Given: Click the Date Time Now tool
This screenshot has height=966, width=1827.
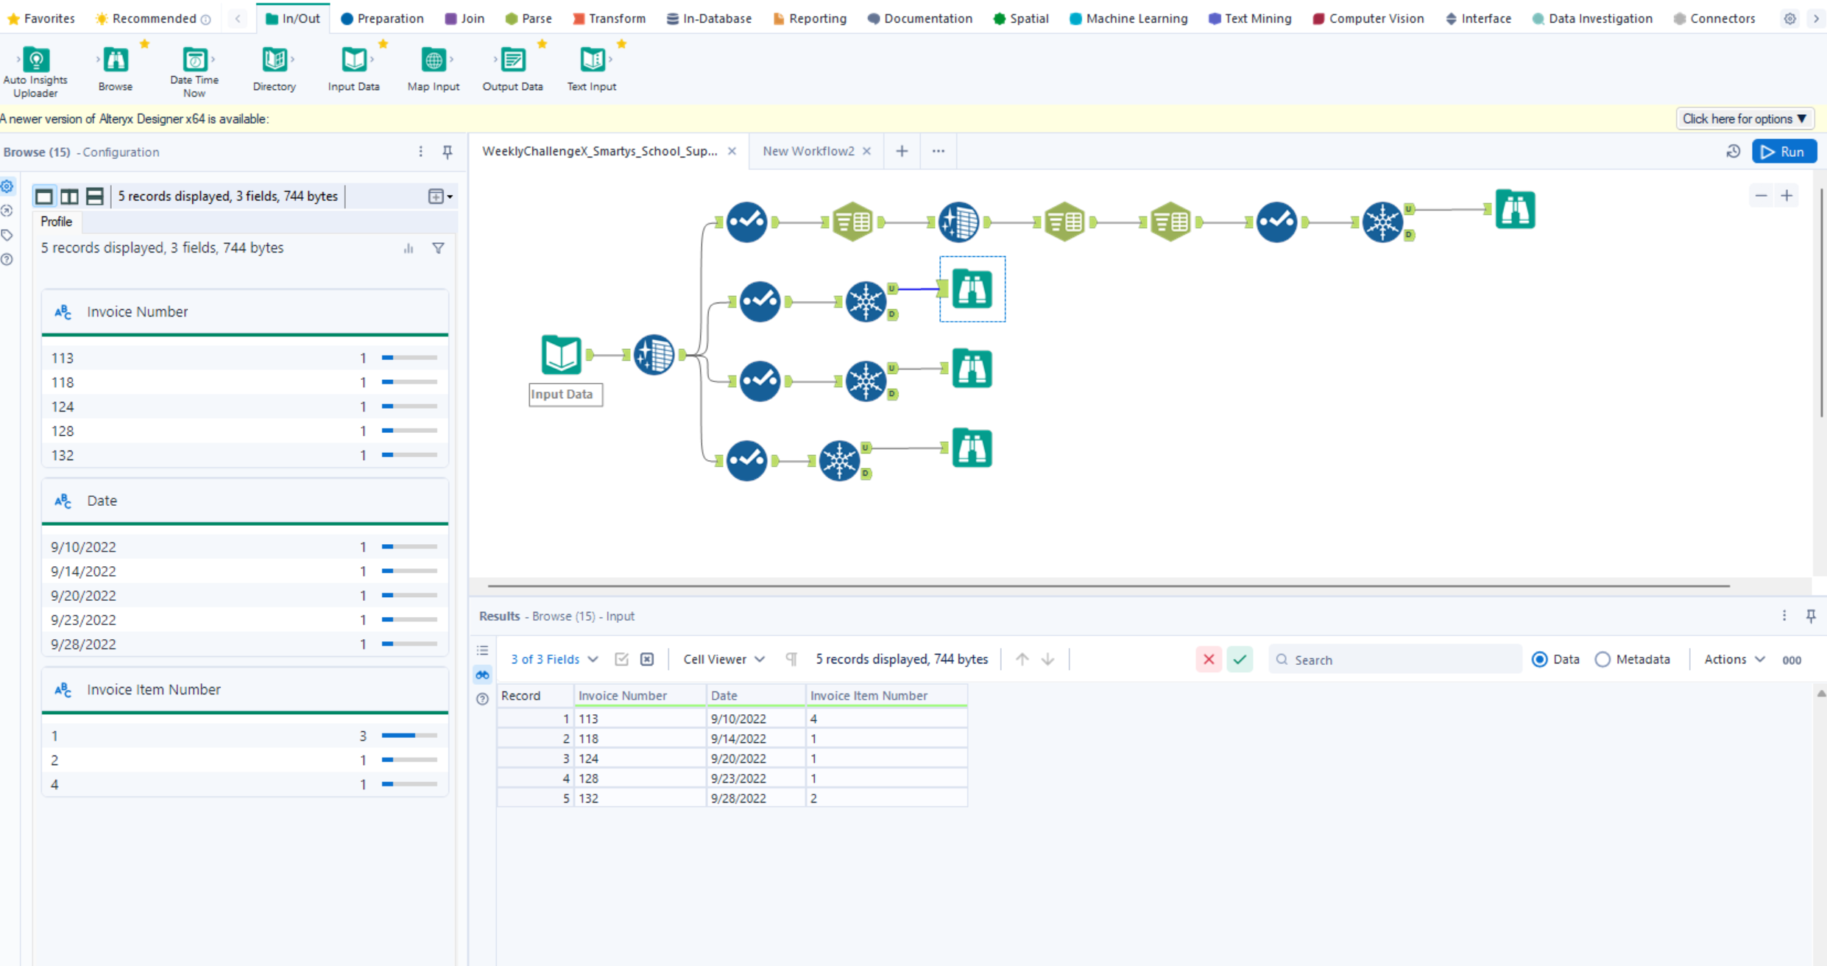Looking at the screenshot, I should [x=194, y=60].
